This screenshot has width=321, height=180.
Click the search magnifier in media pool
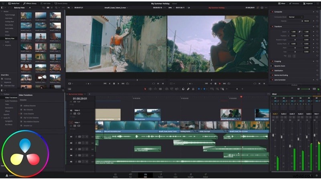click(x=56, y=8)
